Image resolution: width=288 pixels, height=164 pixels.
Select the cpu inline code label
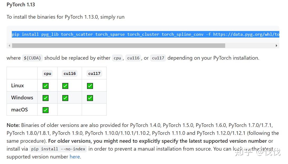(117, 58)
